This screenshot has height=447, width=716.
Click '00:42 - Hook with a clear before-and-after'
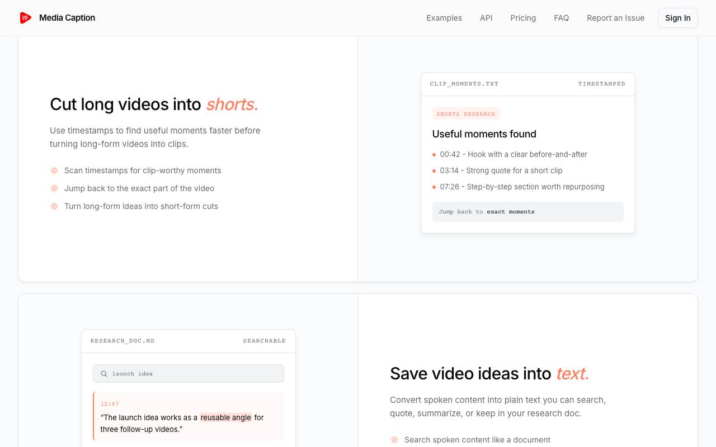click(x=514, y=154)
